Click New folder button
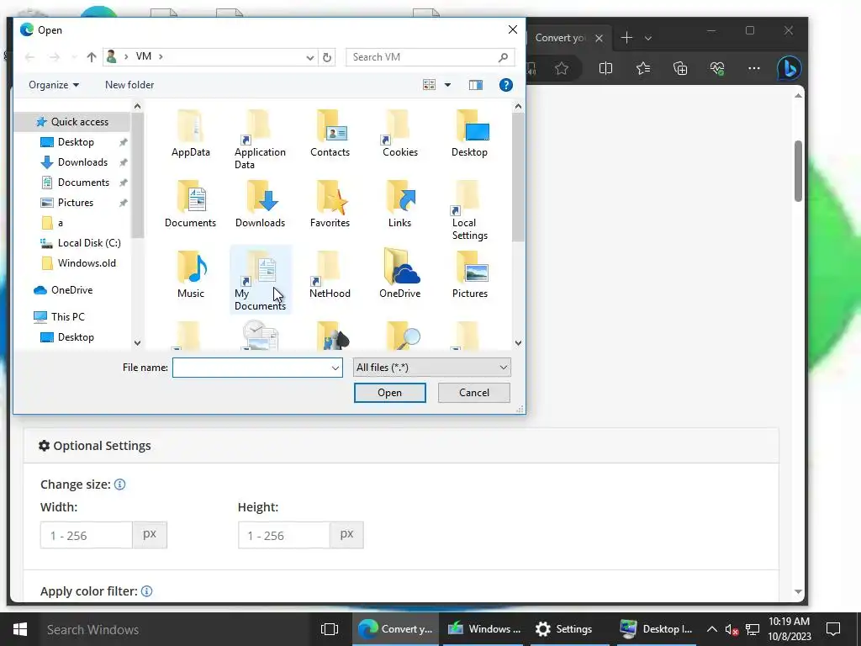 tap(129, 85)
